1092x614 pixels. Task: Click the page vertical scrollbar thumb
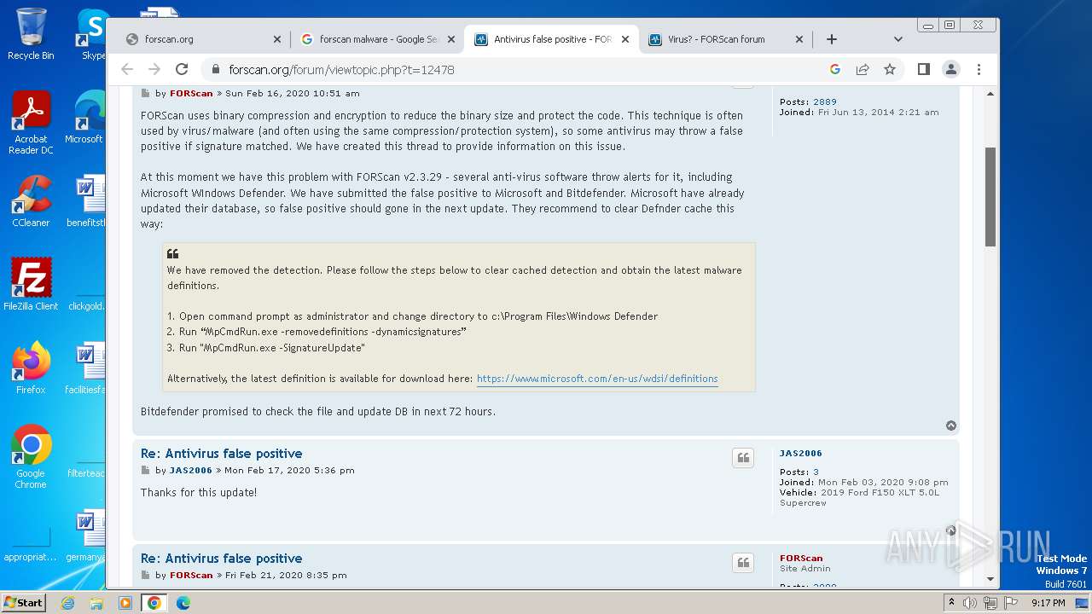tap(990, 197)
